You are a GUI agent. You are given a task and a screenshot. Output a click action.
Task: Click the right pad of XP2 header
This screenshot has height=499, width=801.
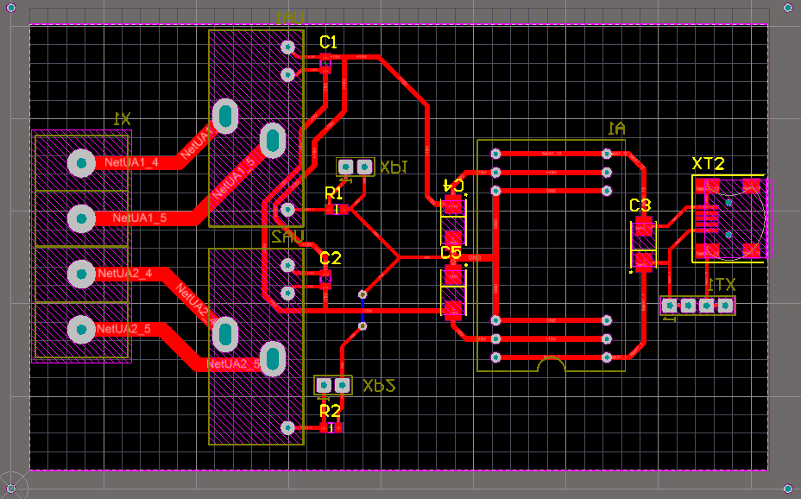343,384
